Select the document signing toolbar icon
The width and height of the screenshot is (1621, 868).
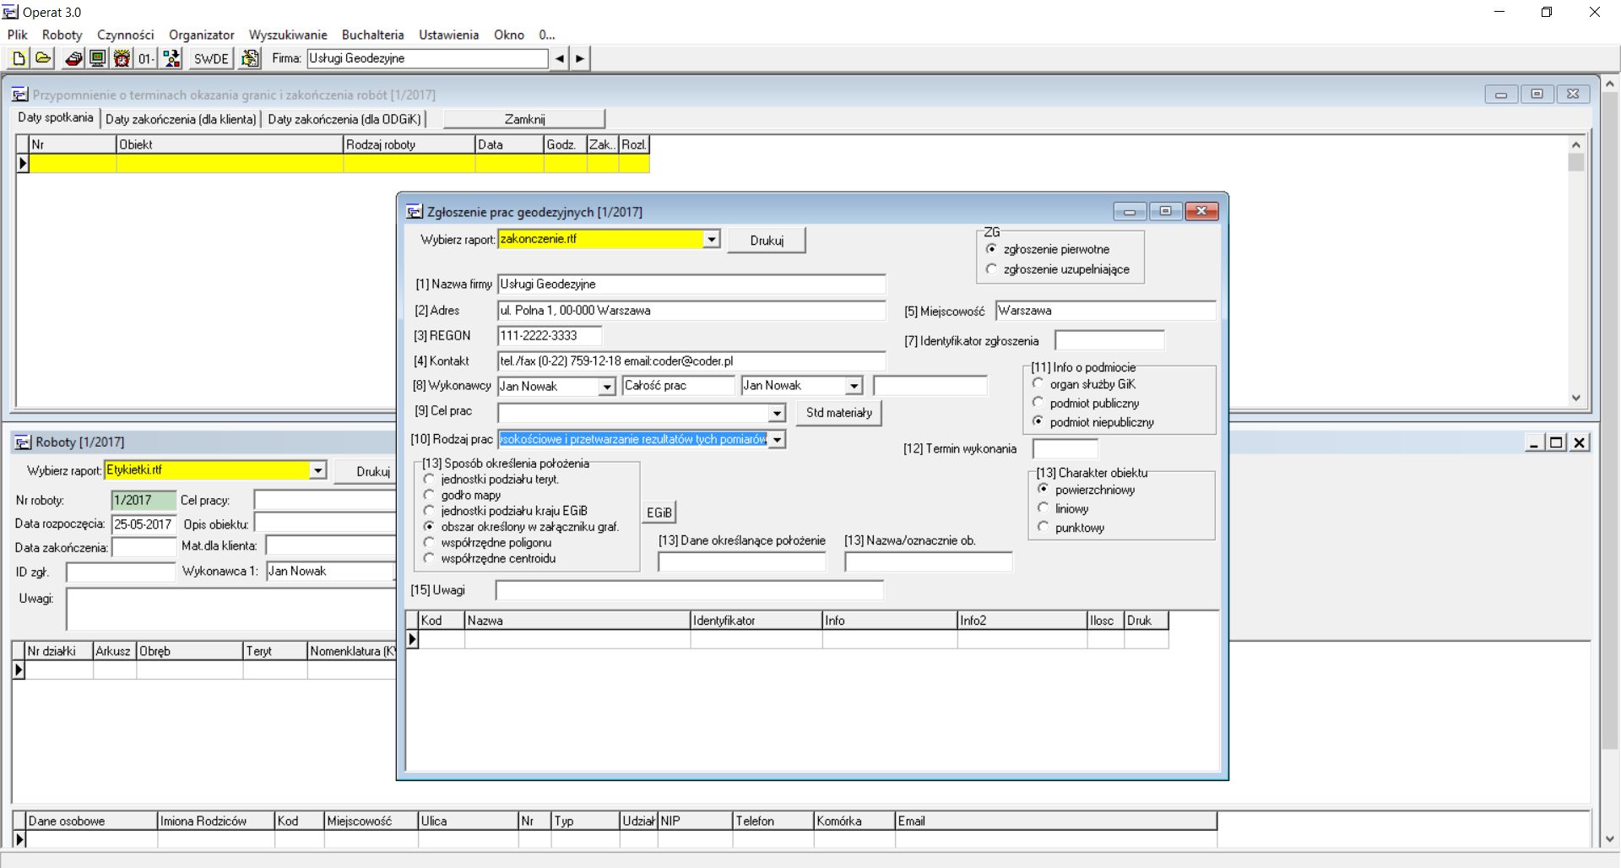[x=250, y=58]
